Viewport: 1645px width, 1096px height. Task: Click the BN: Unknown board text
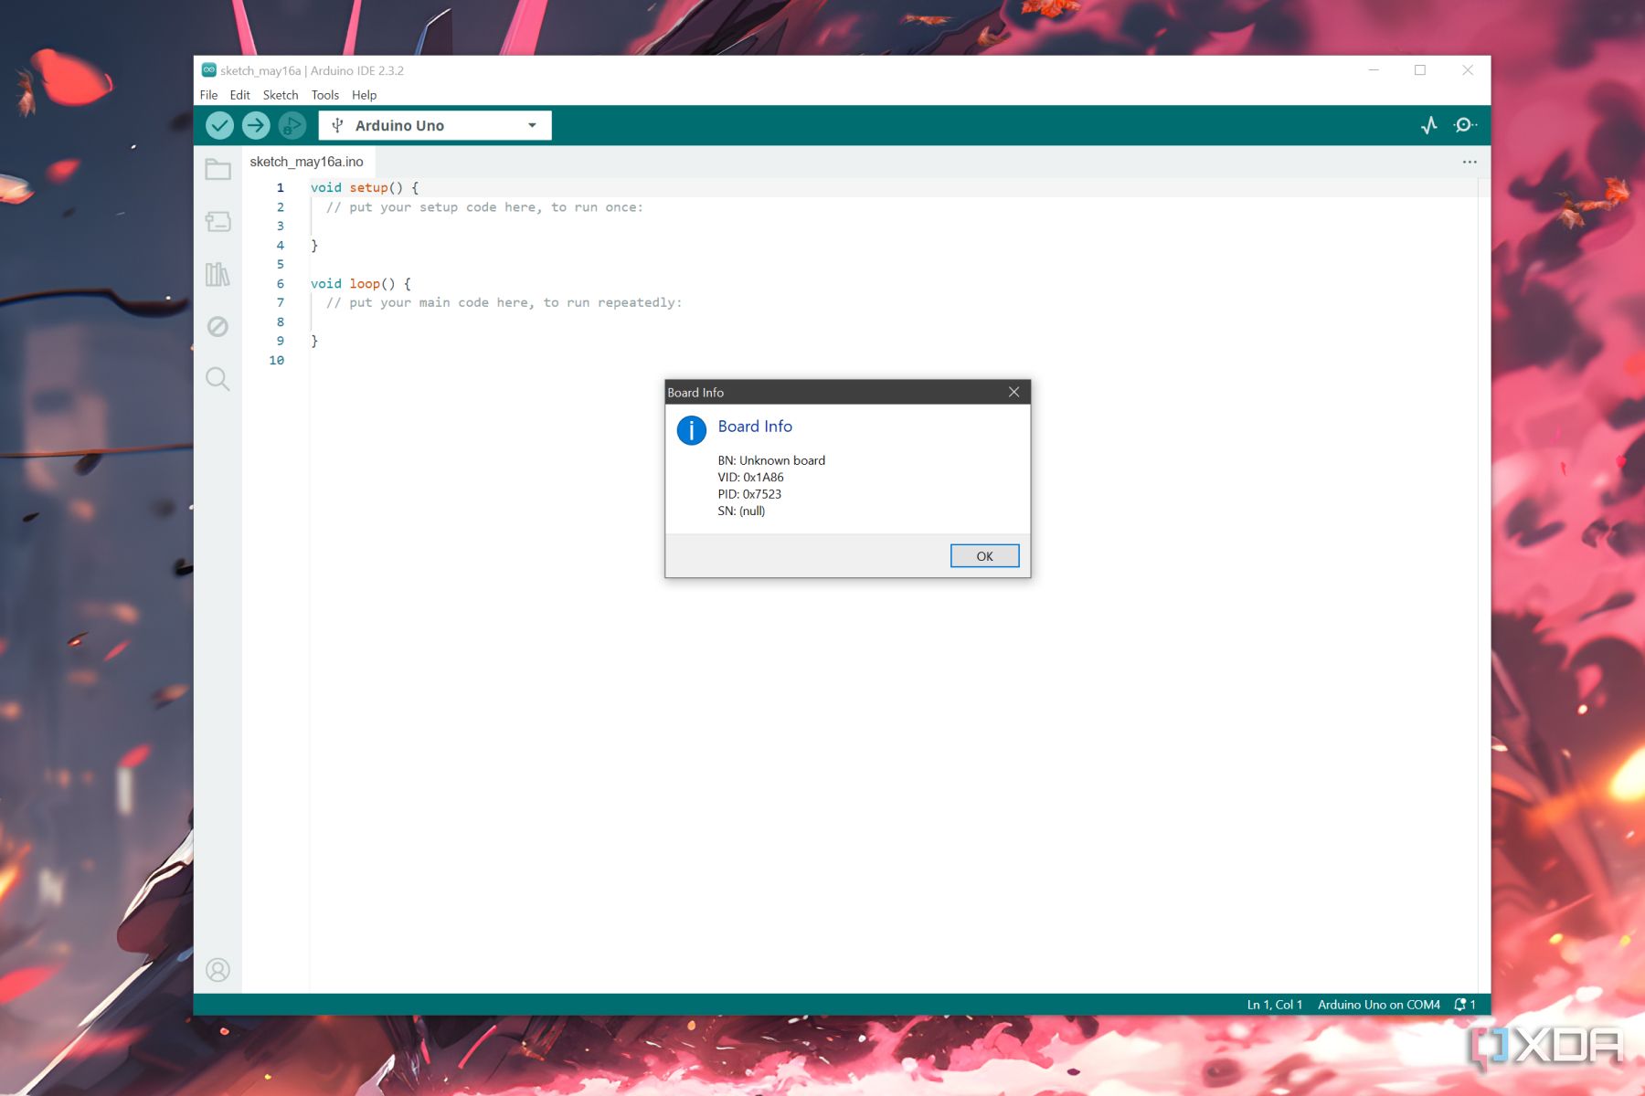771,460
